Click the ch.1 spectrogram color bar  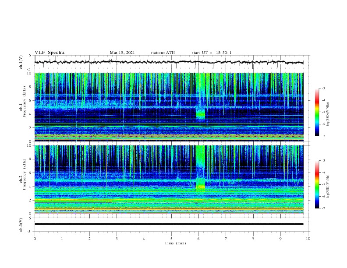pos(317,112)
